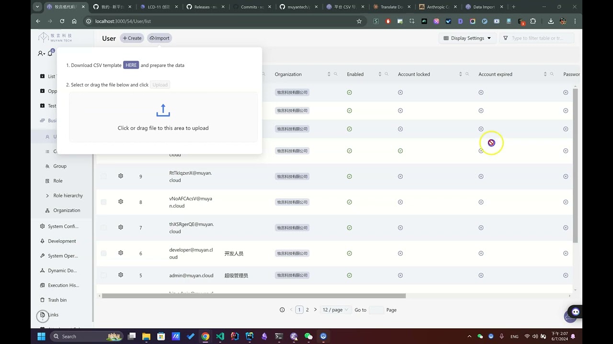
Task: Show hidden system tray icons
Action: click(469, 336)
